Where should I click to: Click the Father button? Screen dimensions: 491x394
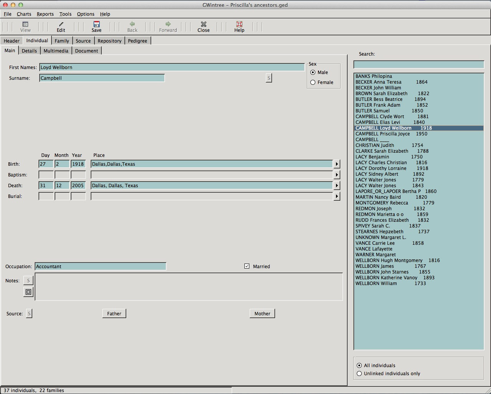114,314
